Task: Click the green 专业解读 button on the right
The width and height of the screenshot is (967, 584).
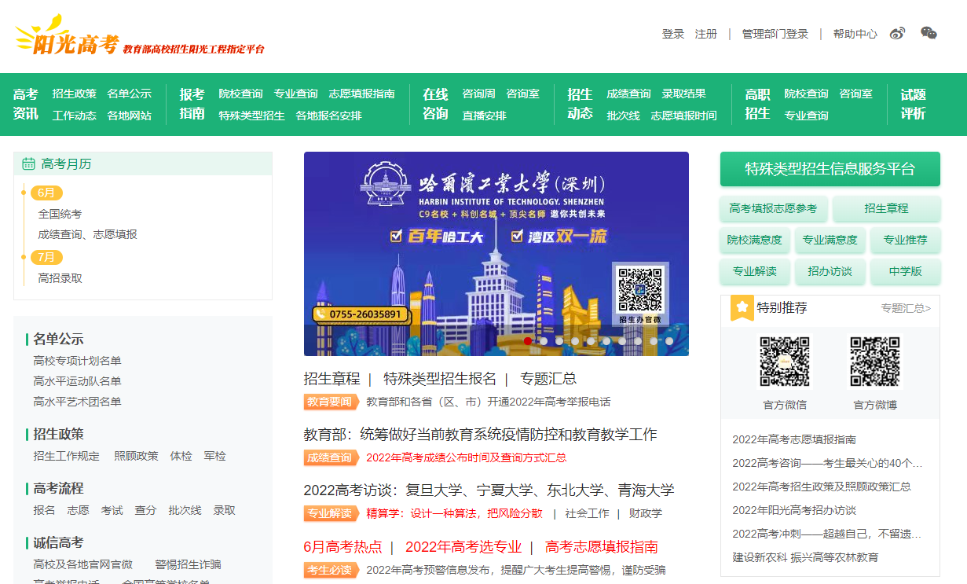Action: [755, 271]
